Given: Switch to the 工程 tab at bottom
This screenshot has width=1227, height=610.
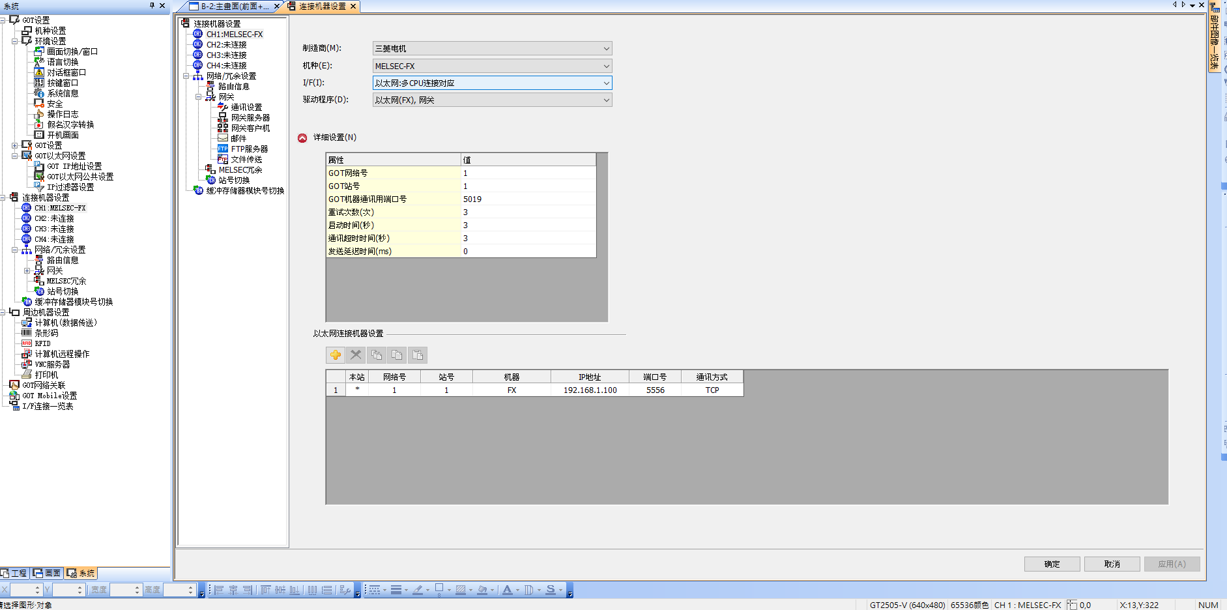Looking at the screenshot, I should (x=14, y=574).
